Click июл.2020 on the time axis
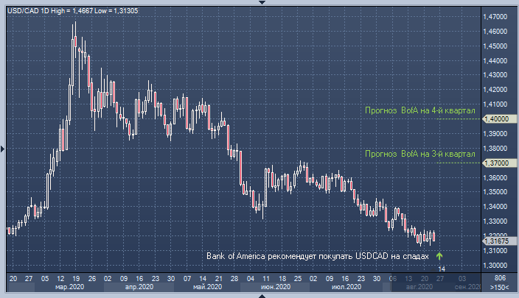 (x=344, y=287)
